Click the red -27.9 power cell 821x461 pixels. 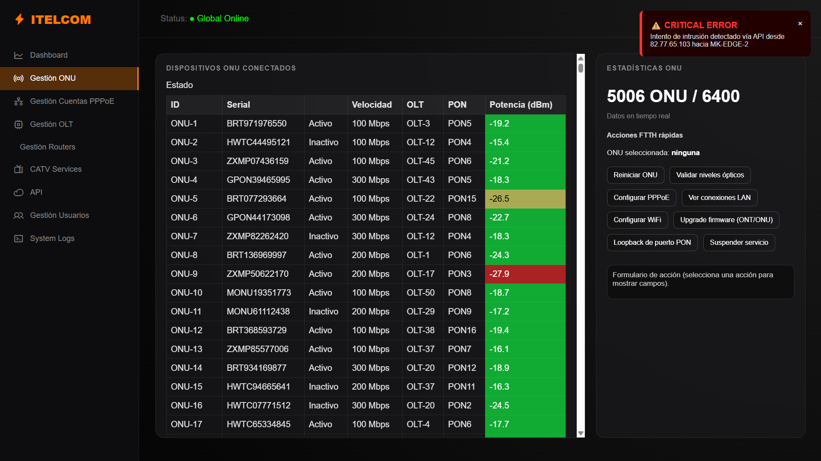tap(525, 274)
